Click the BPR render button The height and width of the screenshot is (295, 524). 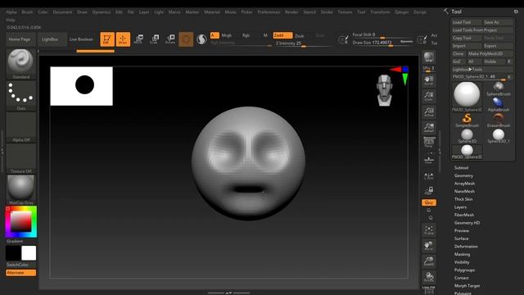(429, 57)
